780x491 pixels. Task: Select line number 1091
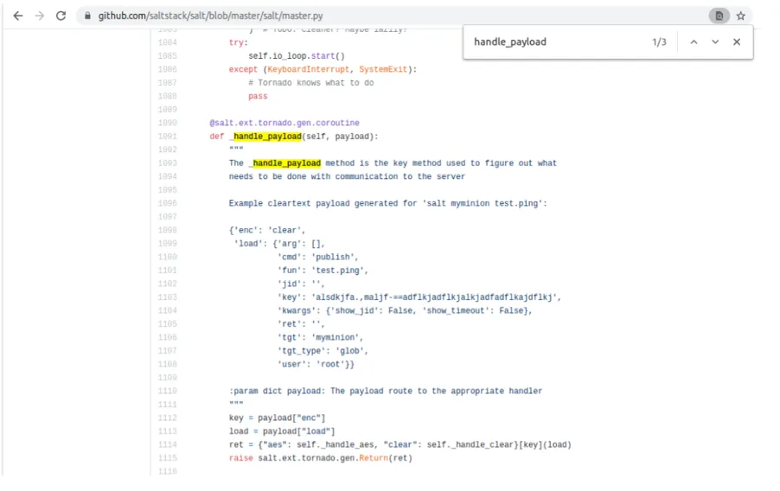(x=168, y=137)
